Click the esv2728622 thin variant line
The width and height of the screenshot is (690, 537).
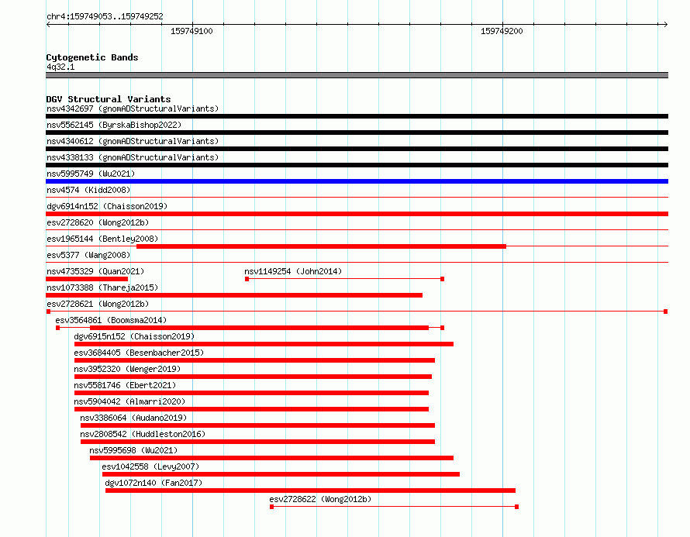click(395, 507)
